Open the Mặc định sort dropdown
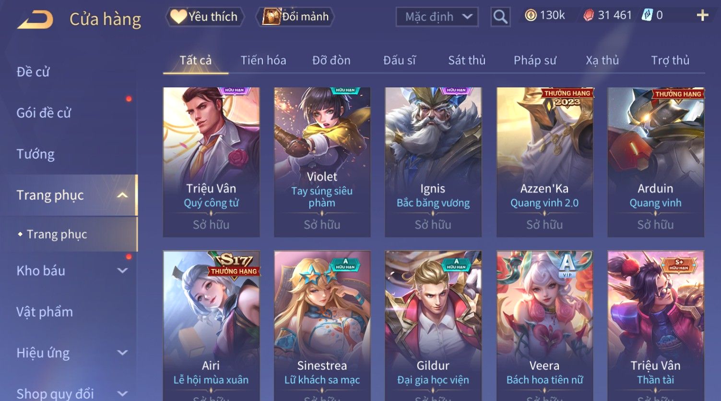This screenshot has width=721, height=401. coord(437,17)
